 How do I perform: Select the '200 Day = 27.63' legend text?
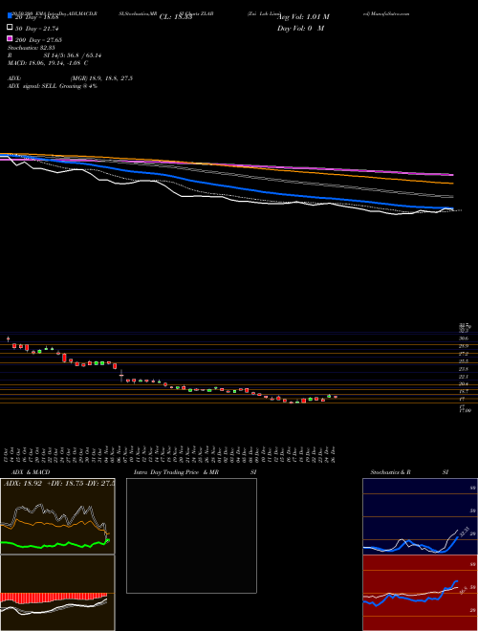[38, 40]
